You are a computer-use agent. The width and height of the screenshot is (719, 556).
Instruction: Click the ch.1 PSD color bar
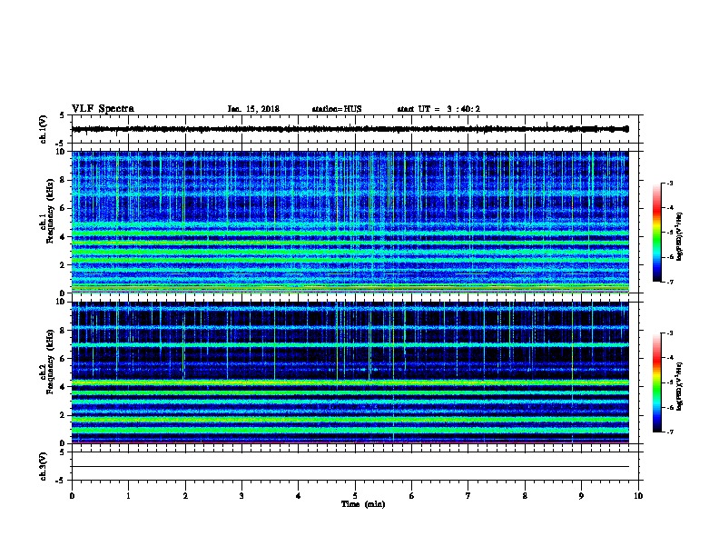click(x=656, y=233)
